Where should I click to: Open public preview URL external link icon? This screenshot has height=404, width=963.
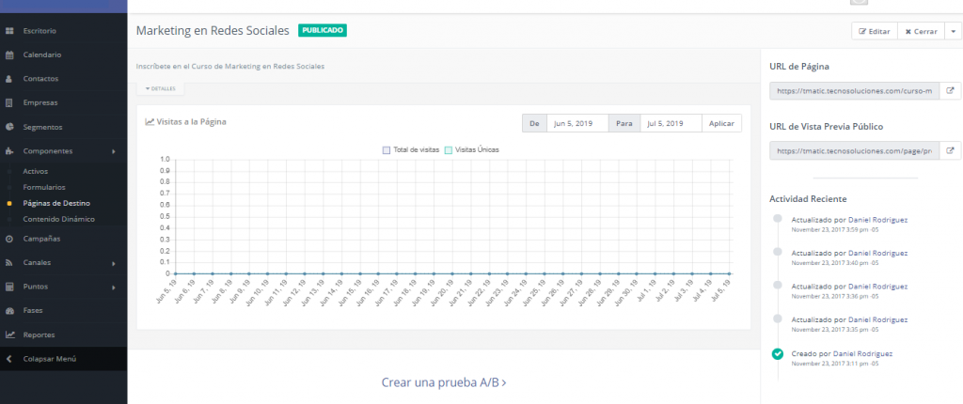point(950,150)
